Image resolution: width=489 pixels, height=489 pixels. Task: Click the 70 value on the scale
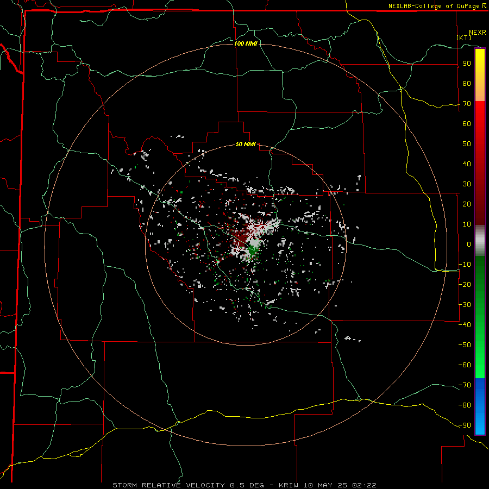467,104
